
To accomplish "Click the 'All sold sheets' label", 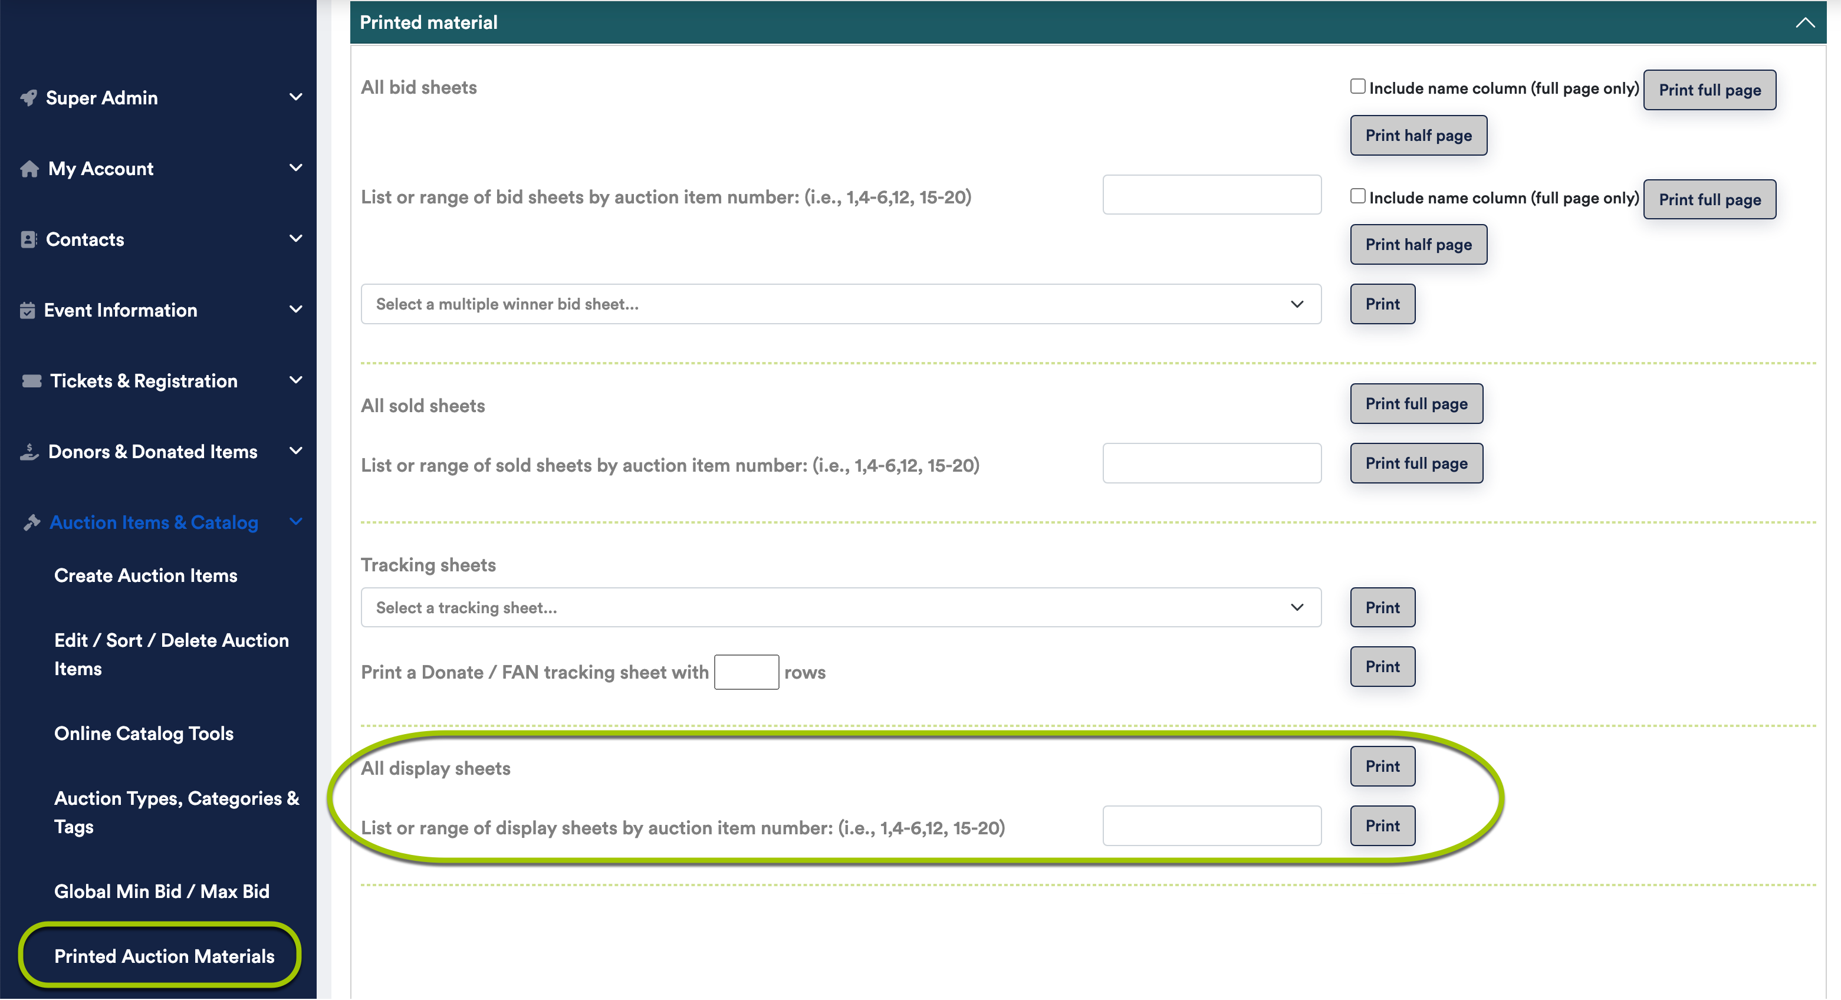I will (423, 406).
